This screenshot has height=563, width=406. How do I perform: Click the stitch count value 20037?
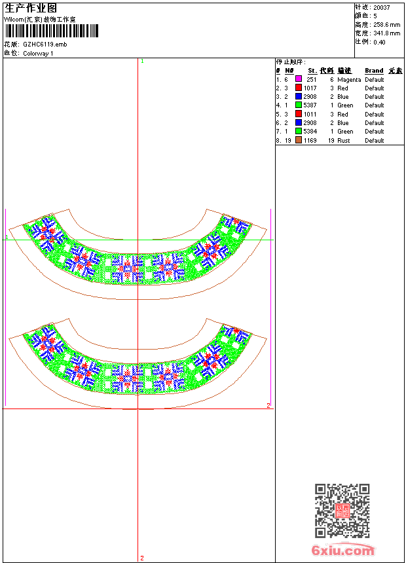click(x=382, y=8)
